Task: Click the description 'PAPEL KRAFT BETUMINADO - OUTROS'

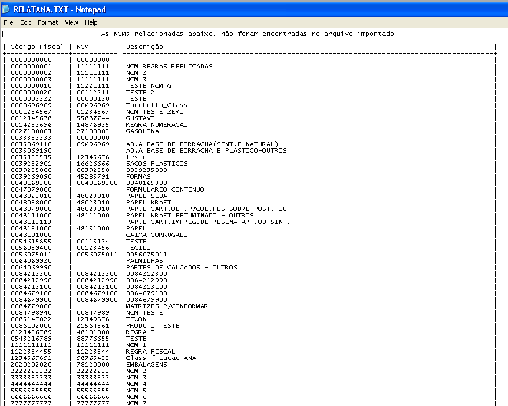Action: (x=190, y=215)
